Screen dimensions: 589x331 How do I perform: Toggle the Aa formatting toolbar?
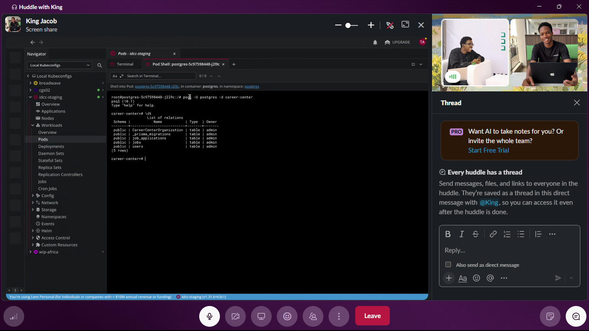point(463,278)
